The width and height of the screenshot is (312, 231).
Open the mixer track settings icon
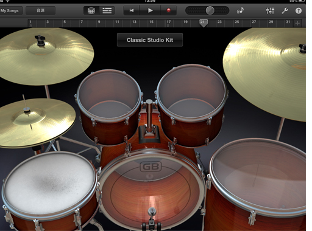(x=270, y=10)
